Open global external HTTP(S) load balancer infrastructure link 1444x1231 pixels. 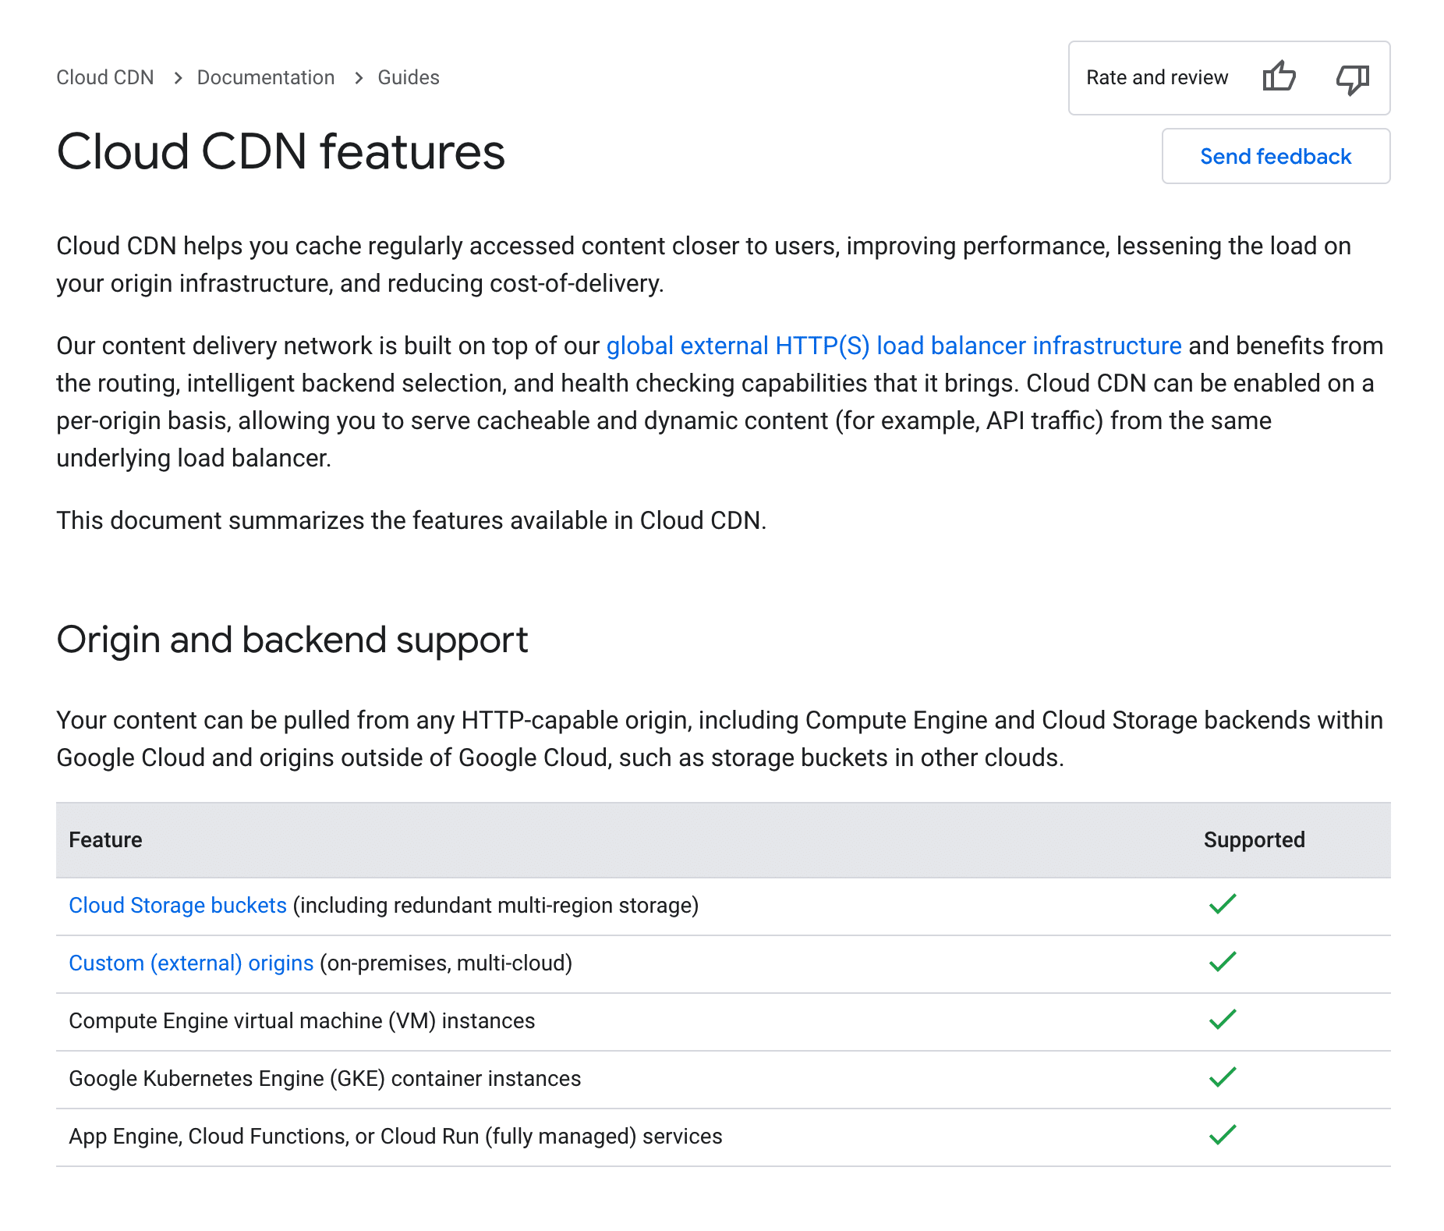tap(894, 346)
